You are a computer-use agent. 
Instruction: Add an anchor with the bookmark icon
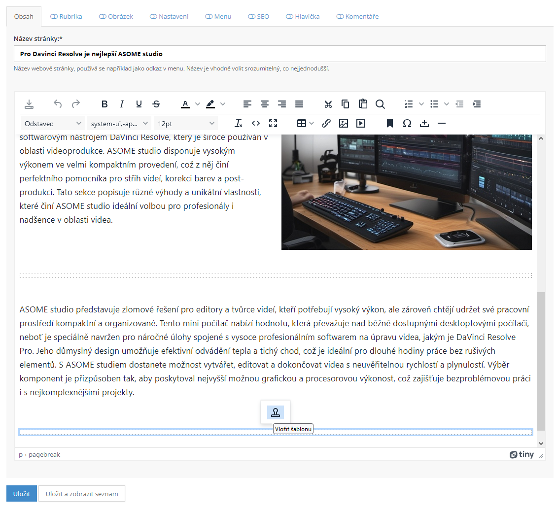[389, 123]
